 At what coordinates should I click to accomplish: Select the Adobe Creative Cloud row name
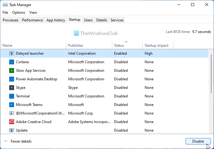[34, 122]
